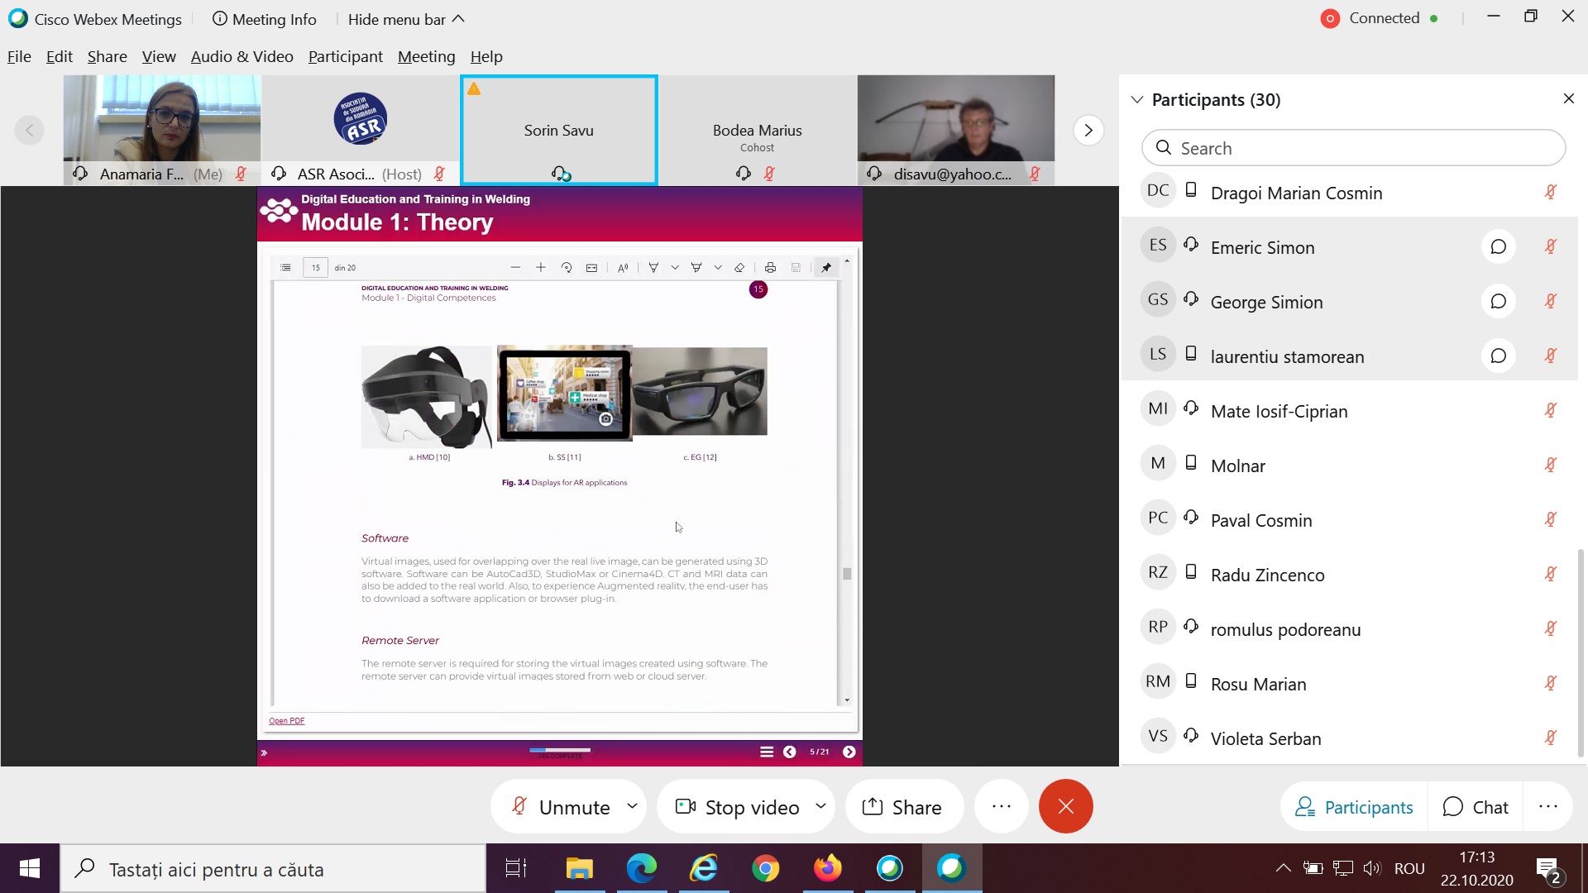This screenshot has width=1588, height=893.
Task: Click chat bubble icon next to Emeric Simon
Action: pyautogui.click(x=1498, y=247)
